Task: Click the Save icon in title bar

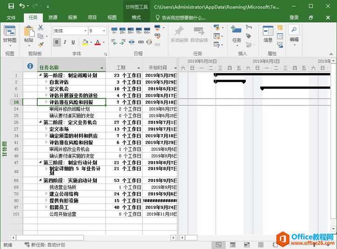Action: click(x=11, y=6)
